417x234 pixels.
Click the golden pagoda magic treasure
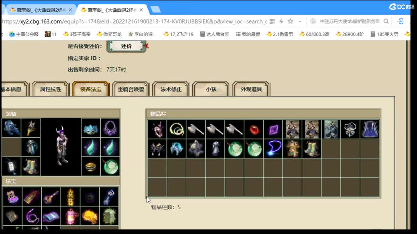70,197
